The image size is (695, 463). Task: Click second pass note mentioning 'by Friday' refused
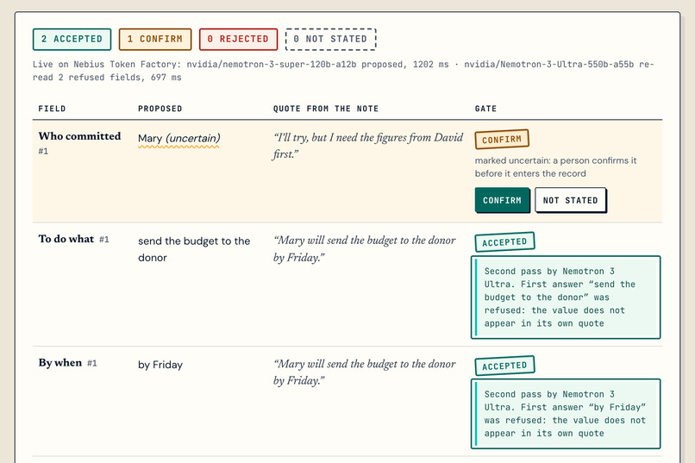566,414
